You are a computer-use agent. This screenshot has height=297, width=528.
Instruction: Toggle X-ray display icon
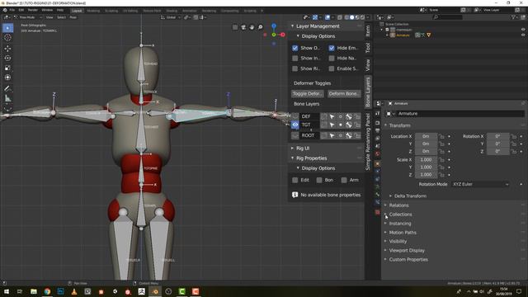pos(340,17)
